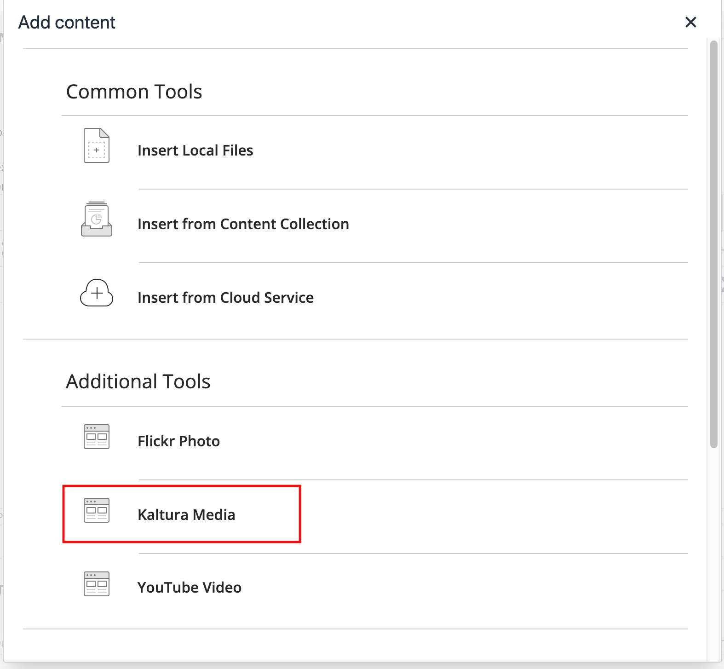
Task: Click the Kaltura Media tool icon
Action: click(x=97, y=510)
